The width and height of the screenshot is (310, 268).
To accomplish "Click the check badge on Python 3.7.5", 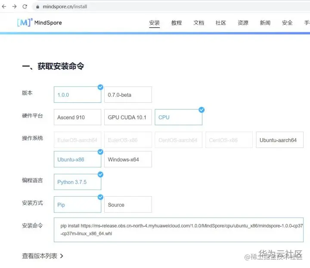I will [100, 174].
